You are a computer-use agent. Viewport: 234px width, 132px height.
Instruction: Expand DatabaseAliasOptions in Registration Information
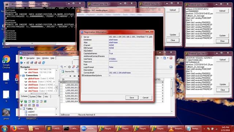(83, 76)
